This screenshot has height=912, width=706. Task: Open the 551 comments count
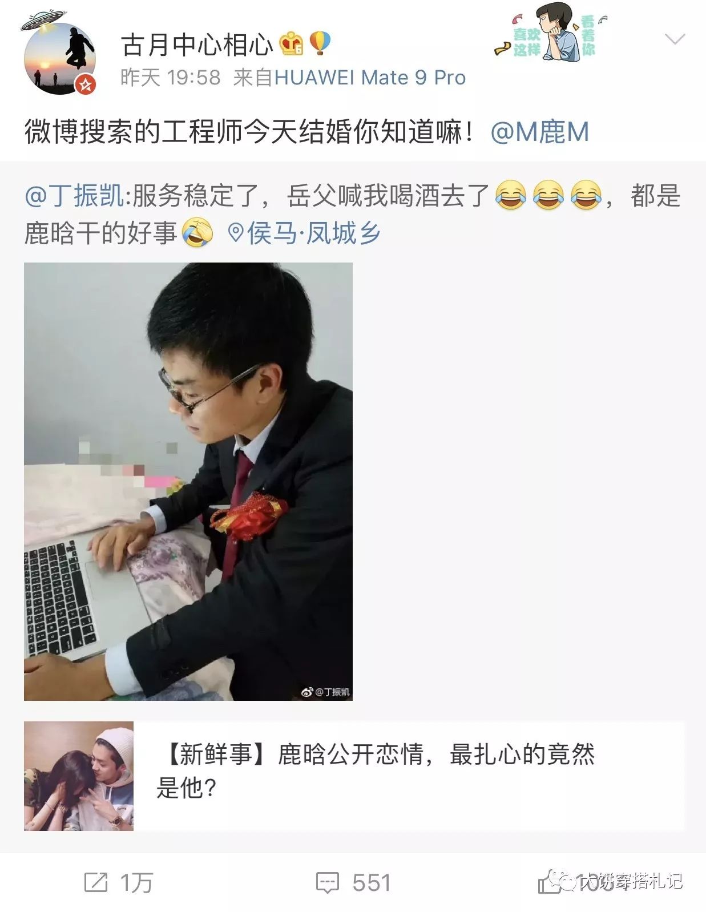pyautogui.click(x=372, y=883)
